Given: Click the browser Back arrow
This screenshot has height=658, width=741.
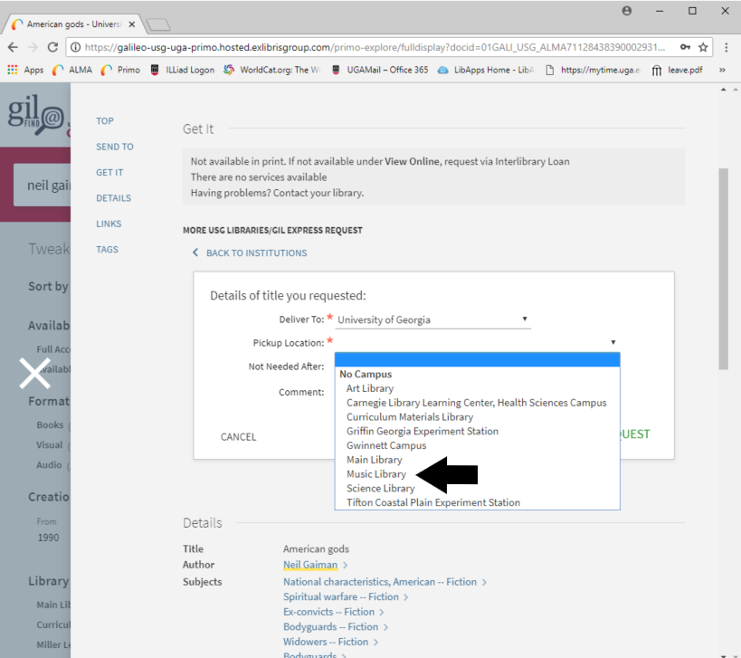Looking at the screenshot, I should coord(13,47).
